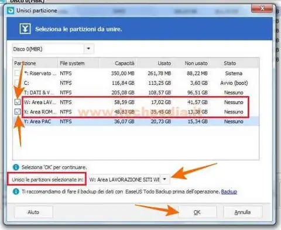Click the Sistema status cell
The height and width of the screenshot is (230, 281).
(x=234, y=73)
